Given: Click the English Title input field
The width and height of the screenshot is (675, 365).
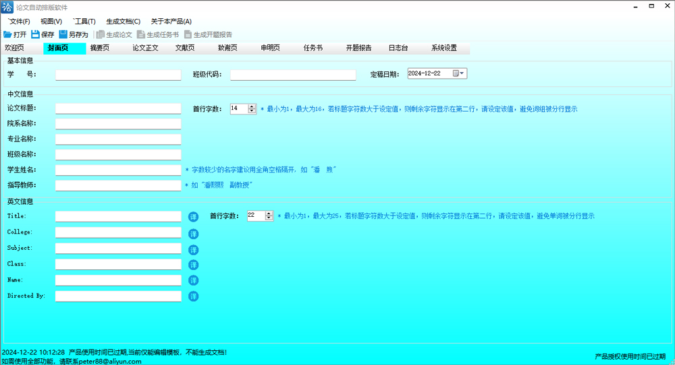Looking at the screenshot, I should 118,216.
